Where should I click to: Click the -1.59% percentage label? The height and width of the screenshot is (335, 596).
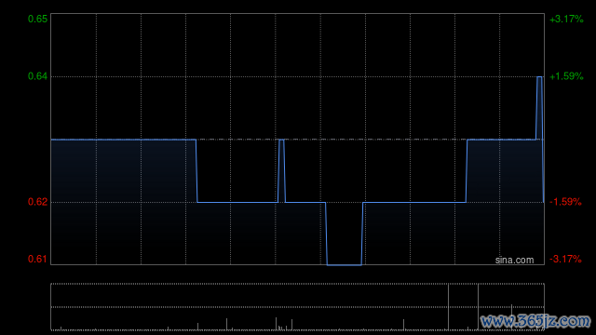[x=565, y=202]
